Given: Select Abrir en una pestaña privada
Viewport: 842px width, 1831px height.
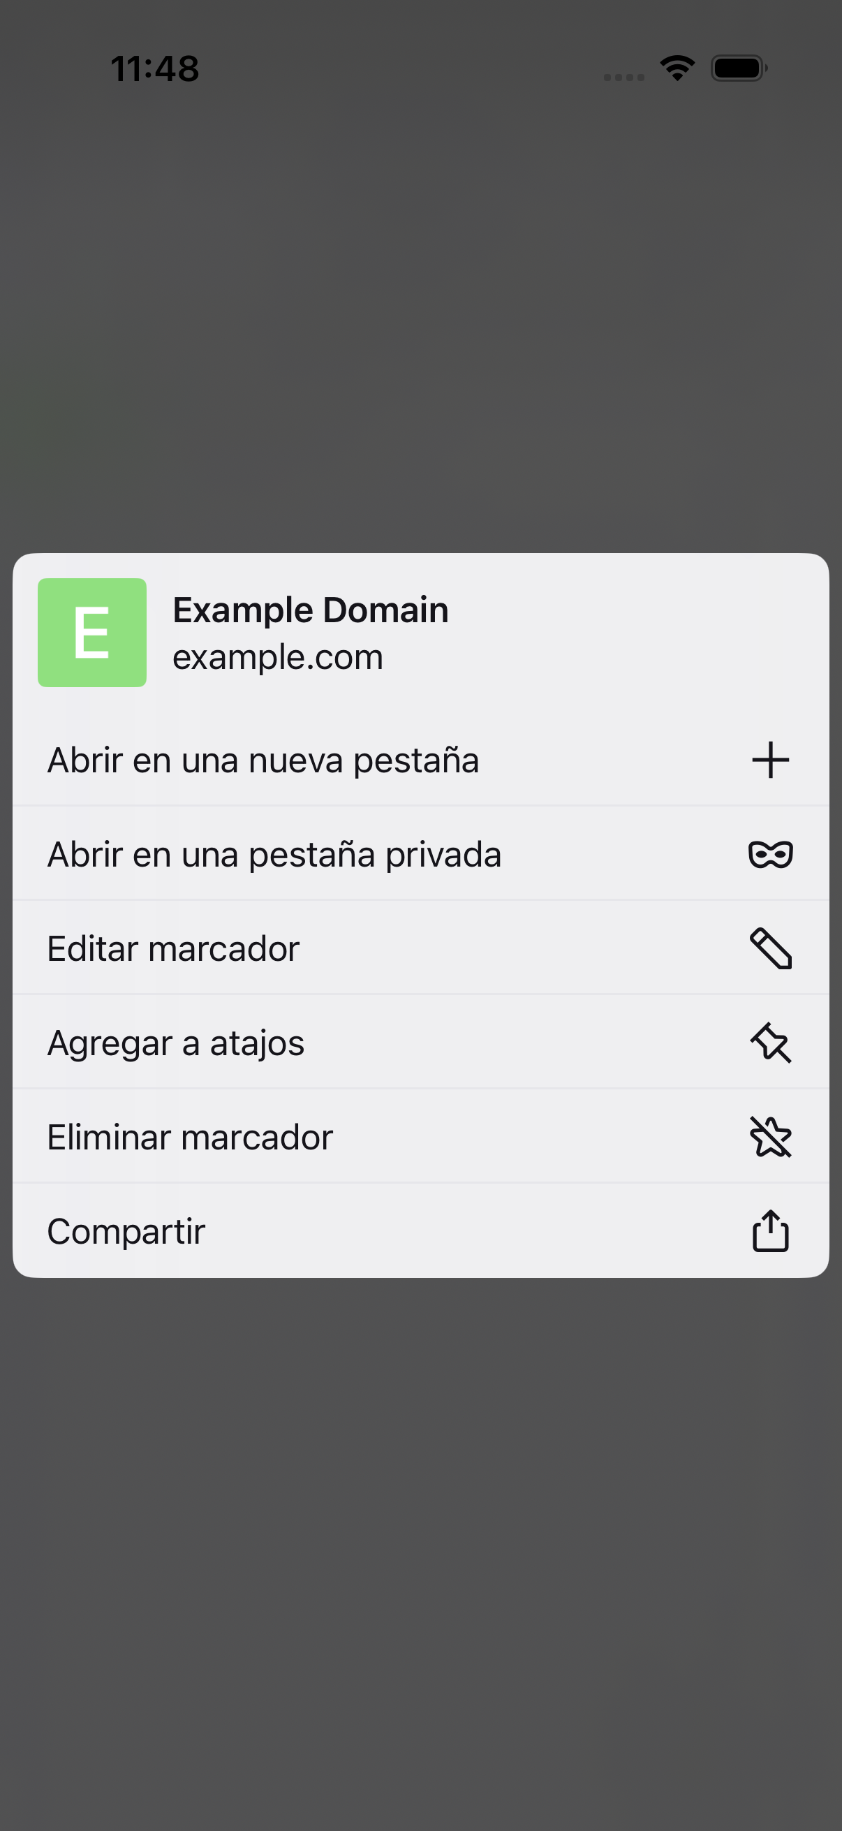Looking at the screenshot, I should pos(420,853).
